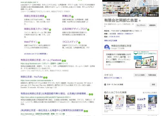Click the star icon beside 有限会社岡部広告室 title
This screenshot has width=161, height=116.
click(140, 21)
